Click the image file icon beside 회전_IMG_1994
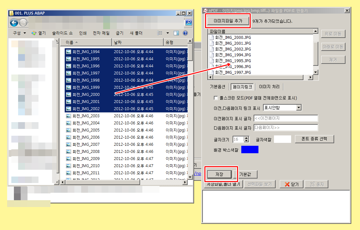Screen dimensions: 360x230 click(68, 52)
